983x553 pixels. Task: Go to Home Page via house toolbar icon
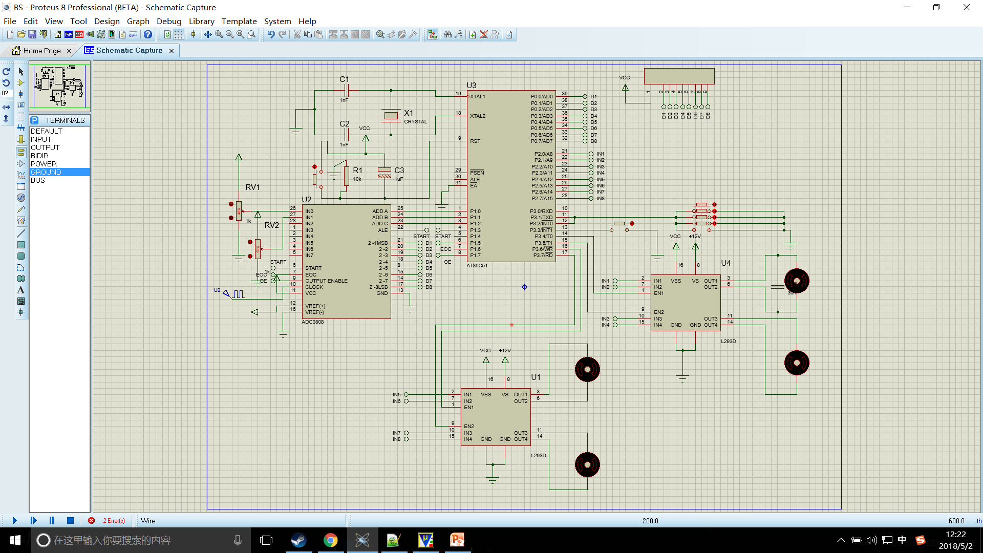pos(58,34)
